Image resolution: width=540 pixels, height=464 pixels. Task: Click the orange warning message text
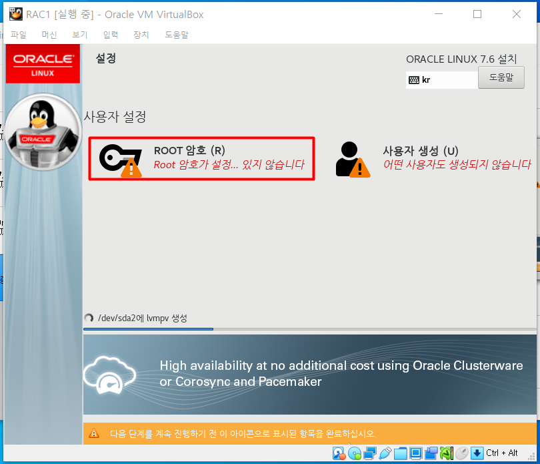pyautogui.click(x=243, y=434)
